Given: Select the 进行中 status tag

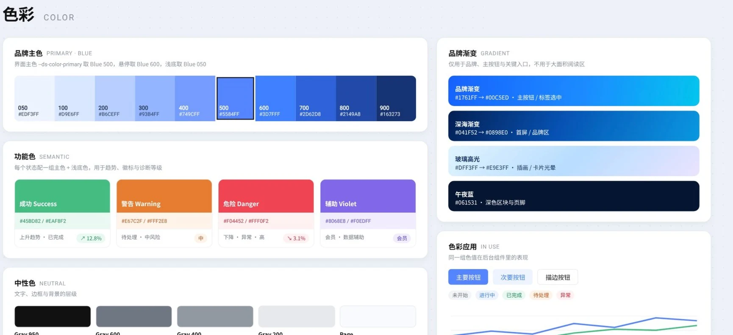Looking at the screenshot, I should tap(487, 295).
